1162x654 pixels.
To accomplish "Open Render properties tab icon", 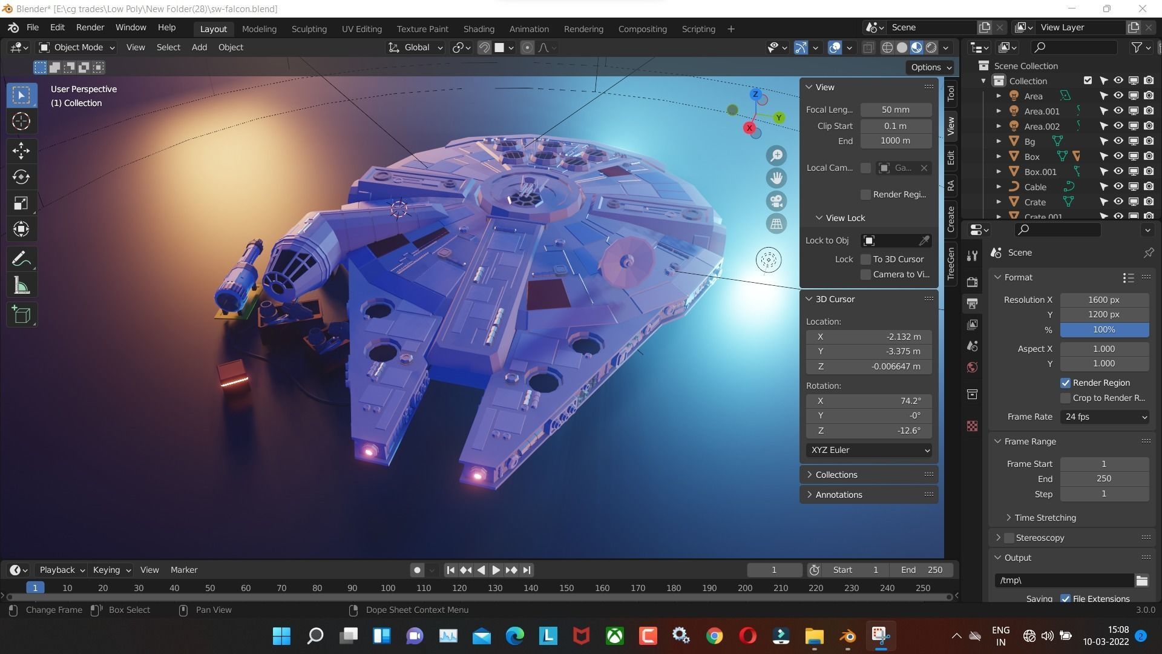I will pos(972,282).
